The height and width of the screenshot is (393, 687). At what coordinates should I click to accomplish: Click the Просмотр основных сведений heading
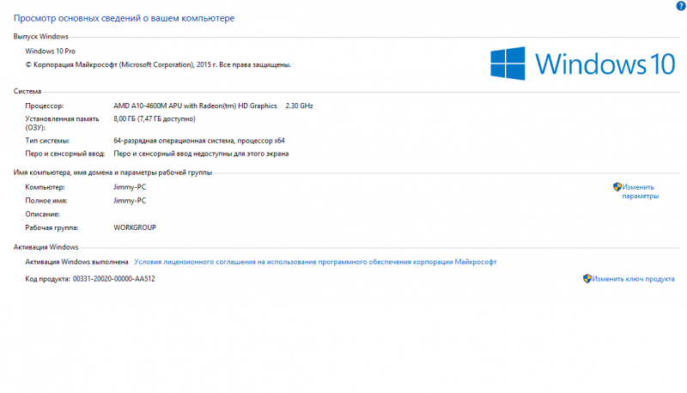[124, 18]
